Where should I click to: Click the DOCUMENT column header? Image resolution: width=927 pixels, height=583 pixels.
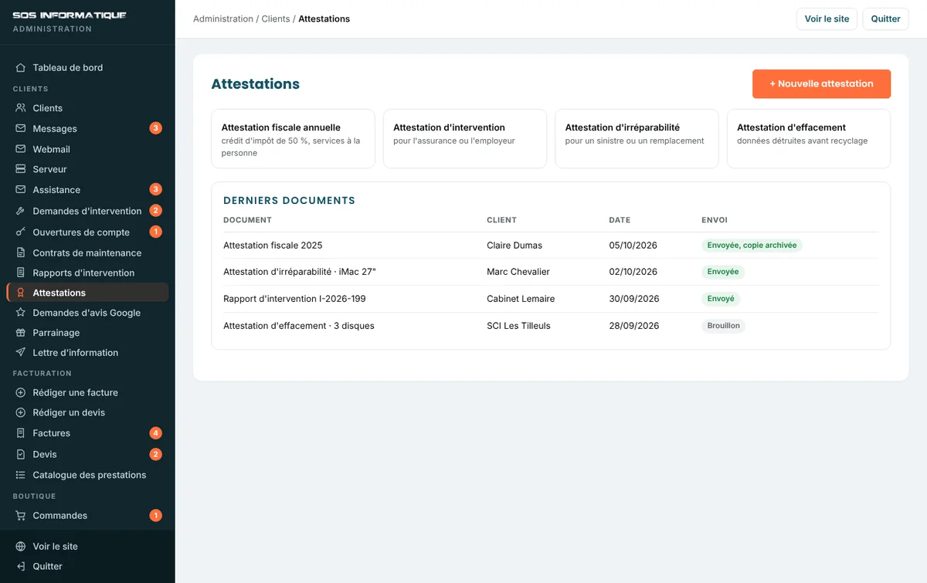(247, 220)
